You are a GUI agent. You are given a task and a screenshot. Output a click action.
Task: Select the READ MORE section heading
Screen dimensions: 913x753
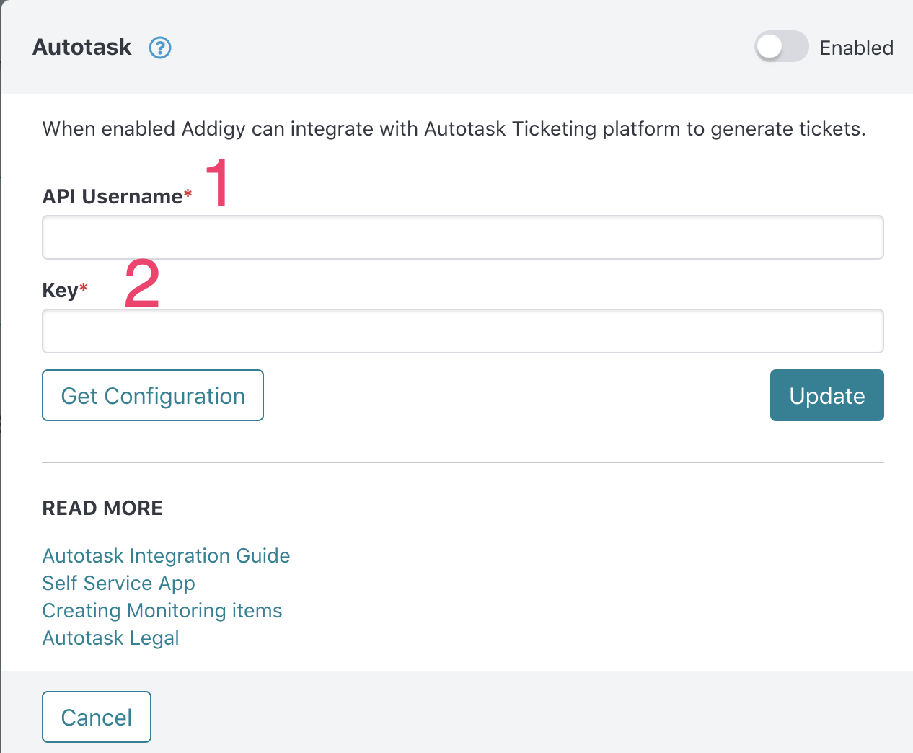click(x=102, y=508)
